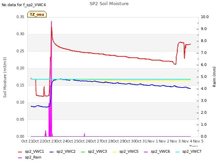Click the small rain spike near Oct 26
Image resolution: width=219 pixels, height=164 pixels.
point(85,135)
